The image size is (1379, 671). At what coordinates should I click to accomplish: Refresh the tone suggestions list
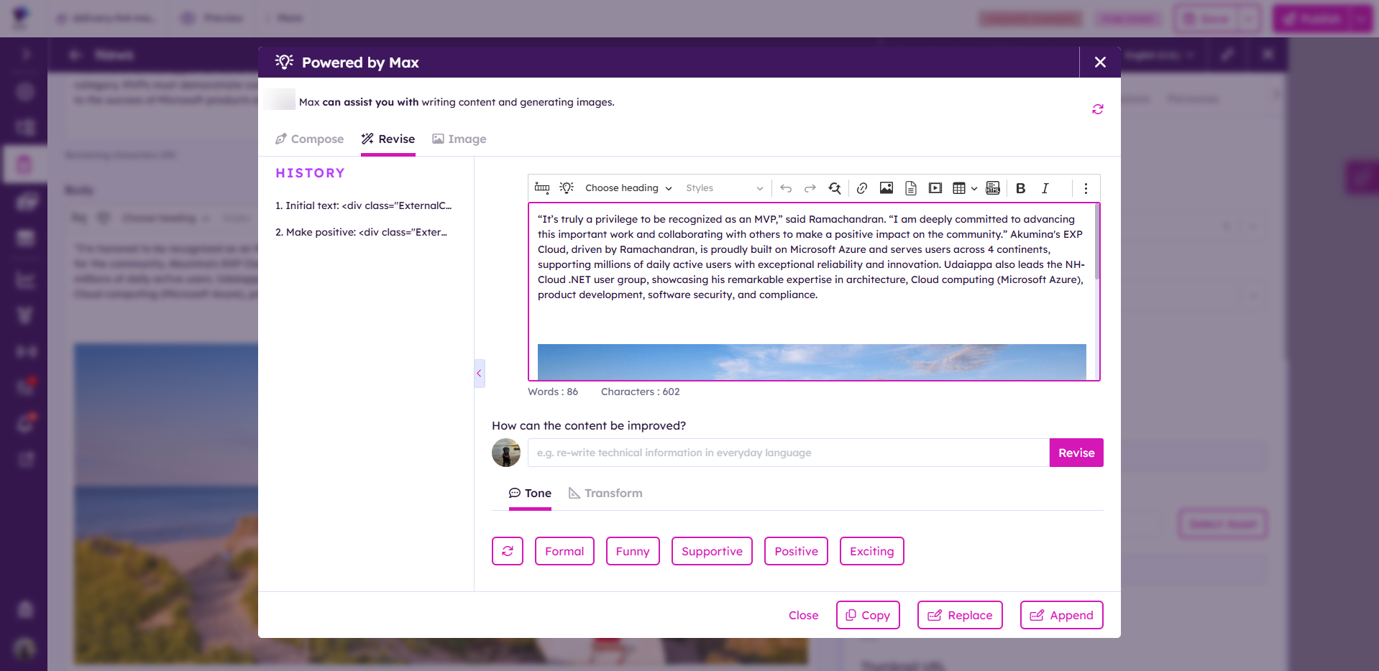pos(508,551)
